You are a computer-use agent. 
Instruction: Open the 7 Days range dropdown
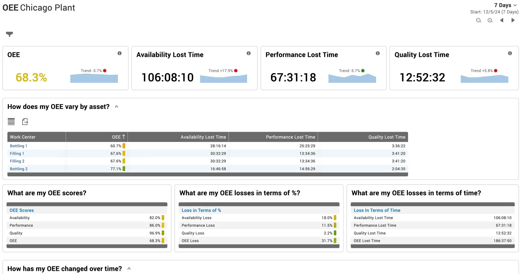click(x=505, y=5)
